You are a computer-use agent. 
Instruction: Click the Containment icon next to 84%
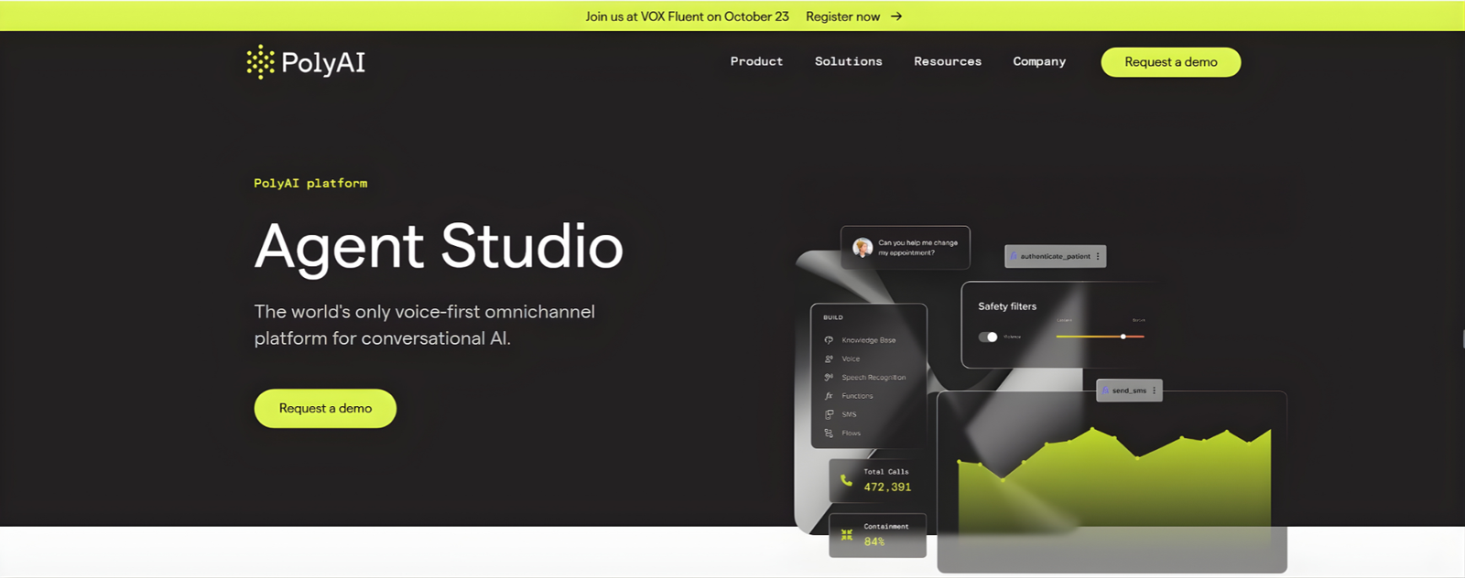click(x=847, y=535)
